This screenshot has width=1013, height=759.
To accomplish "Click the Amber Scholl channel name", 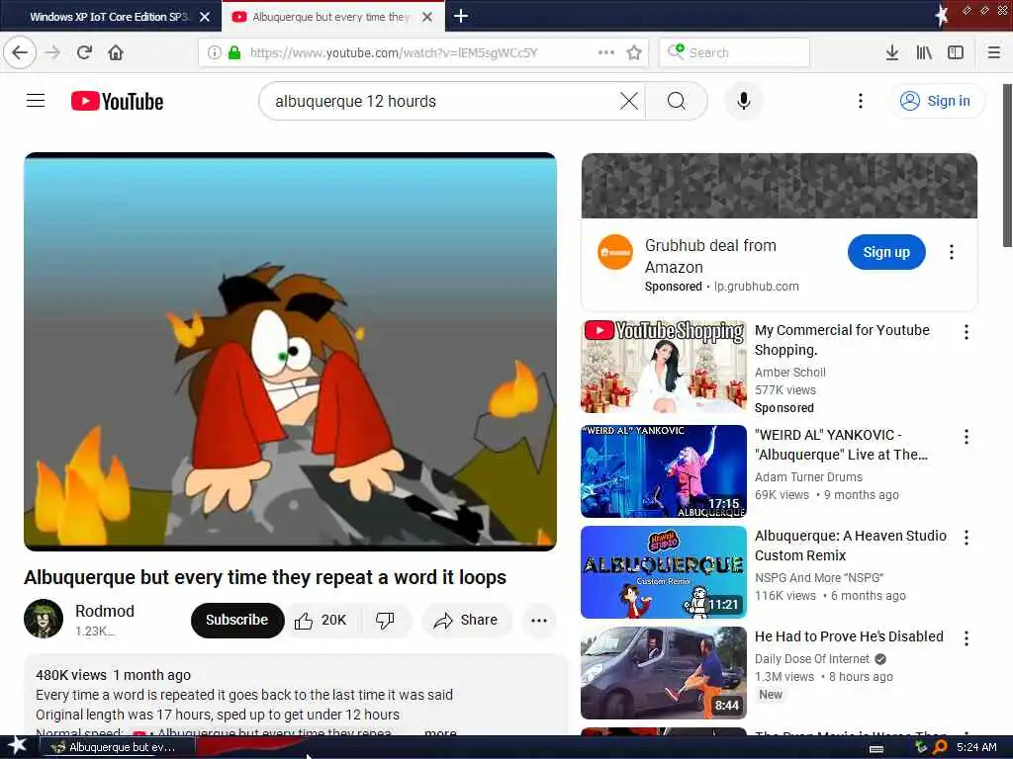I will coord(790,372).
